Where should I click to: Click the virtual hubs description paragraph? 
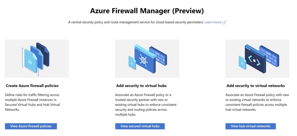(146, 105)
